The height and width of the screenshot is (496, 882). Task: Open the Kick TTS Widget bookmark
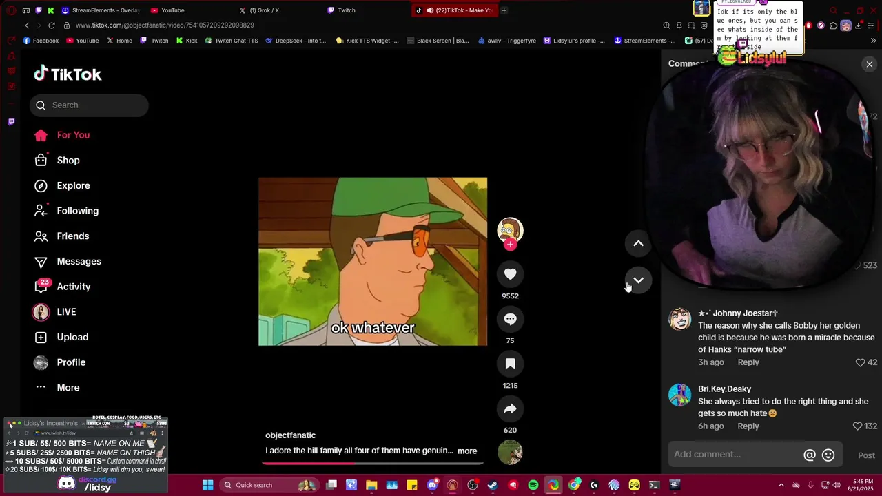[x=367, y=41]
